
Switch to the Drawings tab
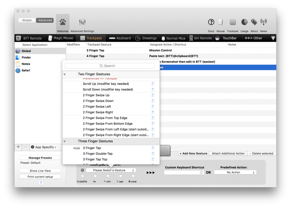146,38
